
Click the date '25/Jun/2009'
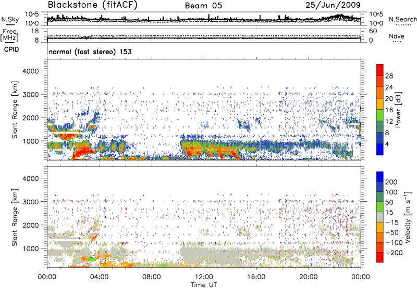(x=333, y=5)
